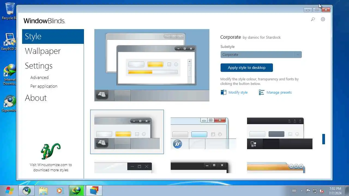This screenshot has height=196, width=349.
Task: Click the keyboard tray icon
Action: click(x=294, y=191)
